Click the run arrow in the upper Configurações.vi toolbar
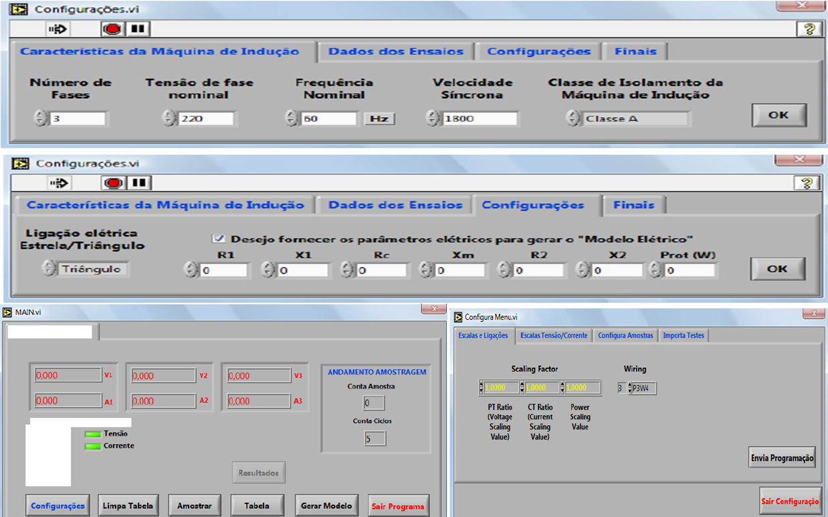This screenshot has width=828, height=517. coord(58,29)
